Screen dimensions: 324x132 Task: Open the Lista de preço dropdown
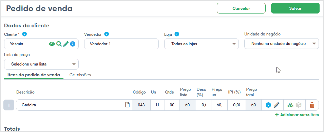[41, 64]
